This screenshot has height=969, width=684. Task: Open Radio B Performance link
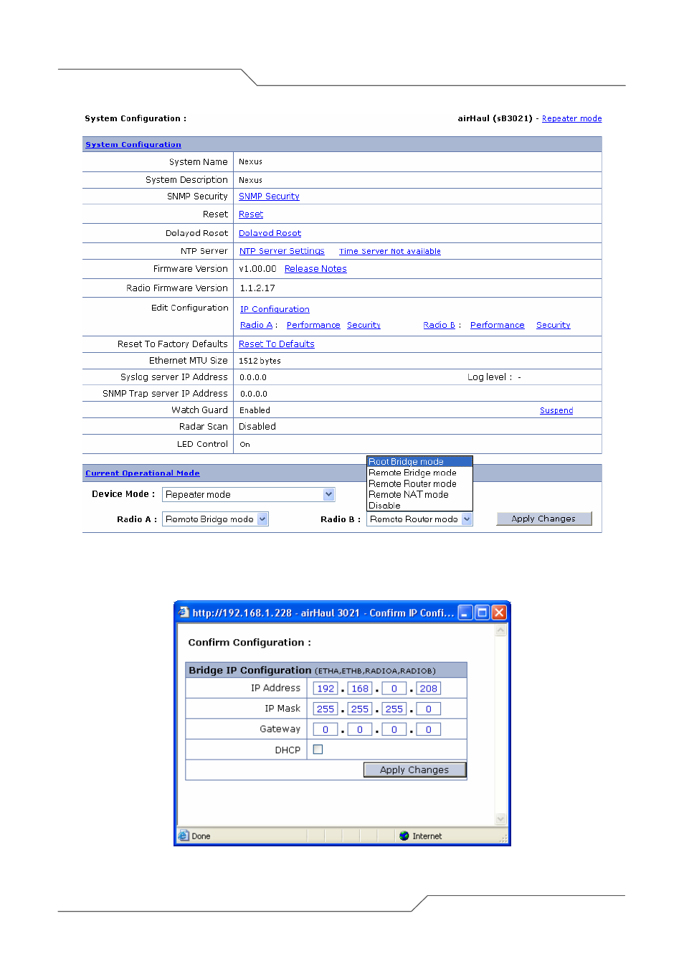(x=498, y=325)
